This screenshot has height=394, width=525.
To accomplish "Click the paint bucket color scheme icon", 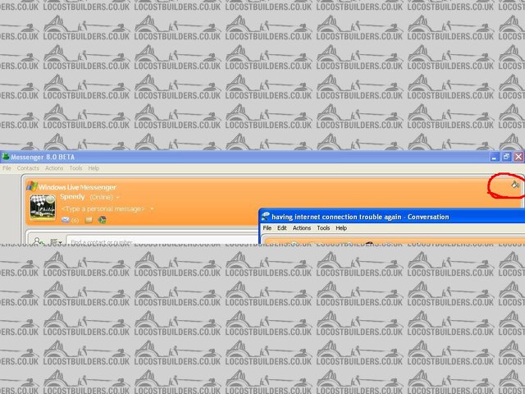I will coord(514,186).
